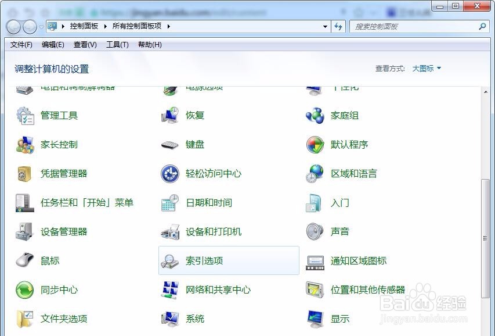Open recent pages dropdown beside forward button
Screen dimensions: 495x336
[x=41, y=27]
